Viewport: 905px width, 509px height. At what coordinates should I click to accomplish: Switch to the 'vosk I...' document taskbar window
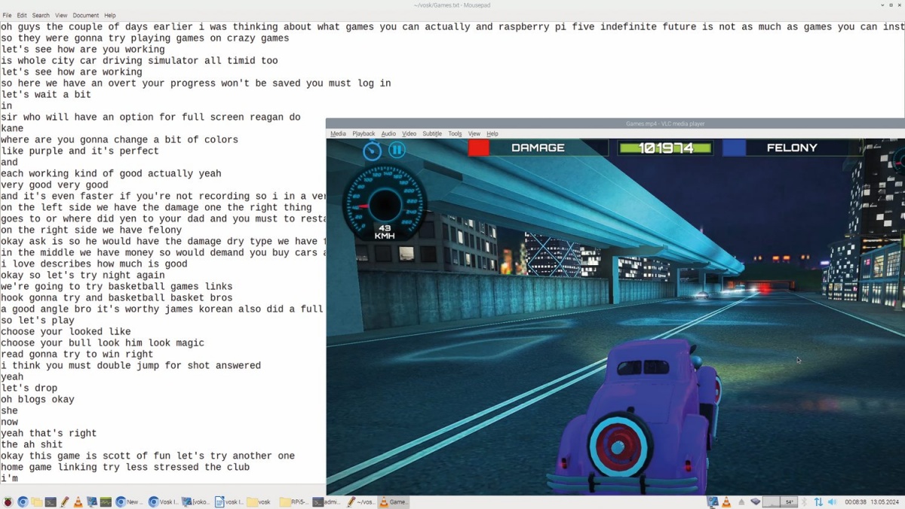tap(229, 501)
